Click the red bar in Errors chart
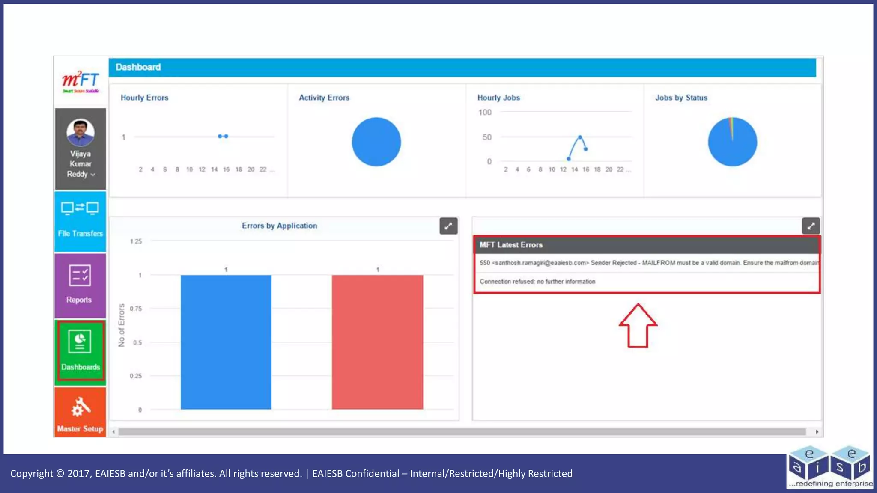 [x=377, y=342]
